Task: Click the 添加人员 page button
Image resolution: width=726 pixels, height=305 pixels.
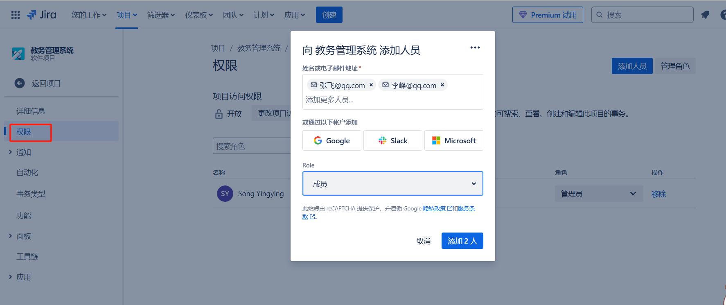Action: (x=632, y=66)
